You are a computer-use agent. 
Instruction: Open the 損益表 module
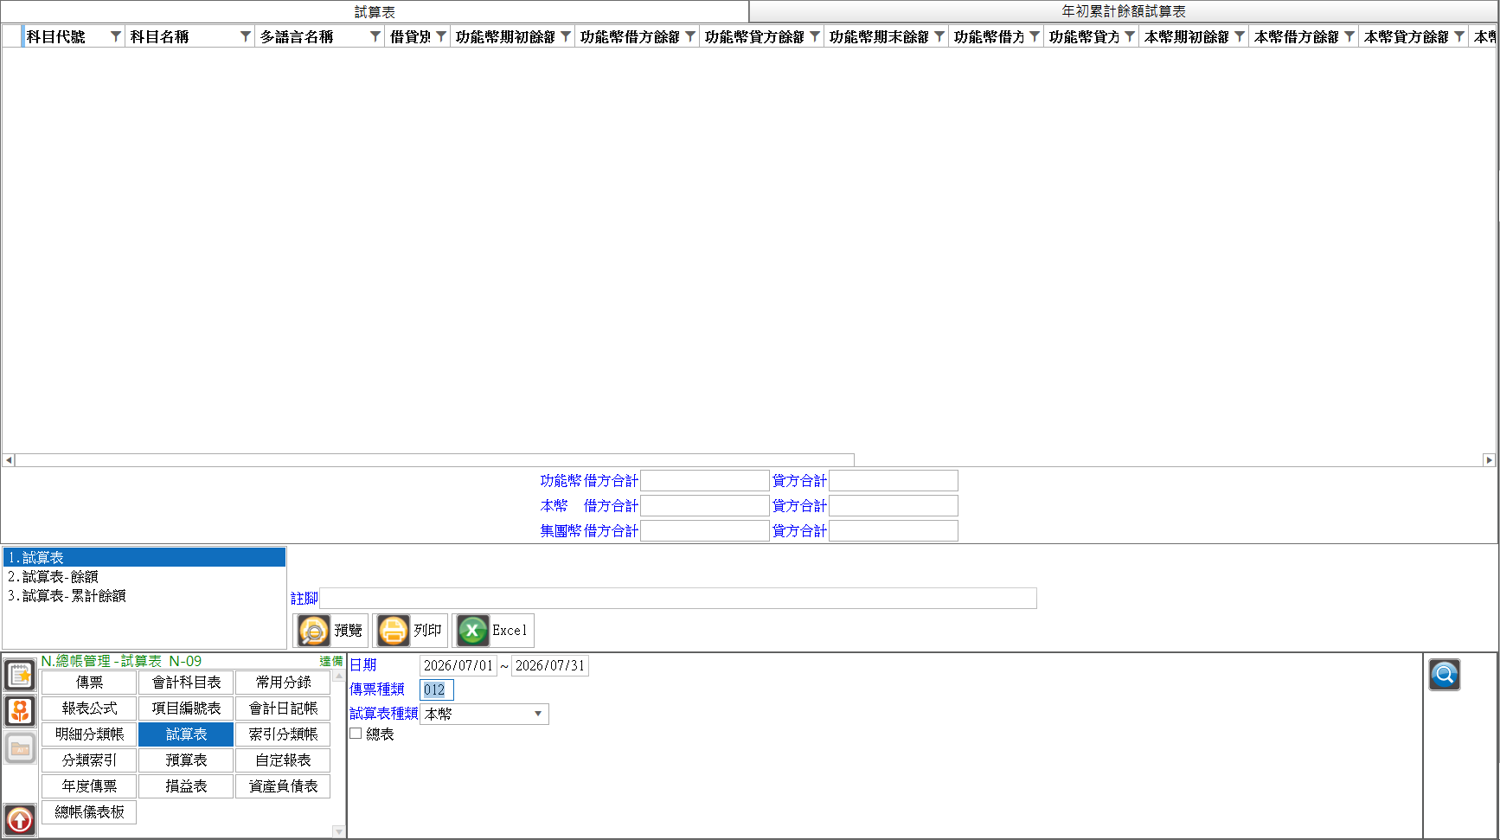186,786
